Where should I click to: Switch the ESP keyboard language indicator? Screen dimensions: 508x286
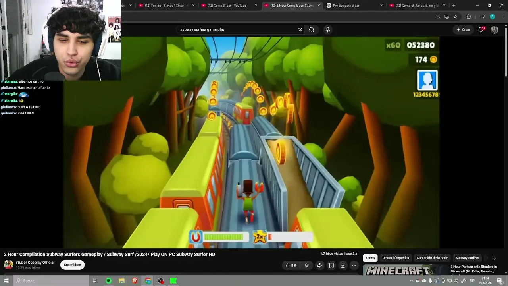click(472, 281)
